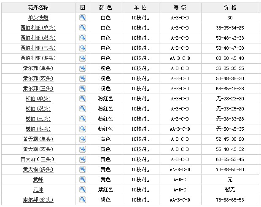Image resolution: width=261 pixels, height=207 pixels.
Task: Select price 36-35-32-25
Action: [230, 68]
